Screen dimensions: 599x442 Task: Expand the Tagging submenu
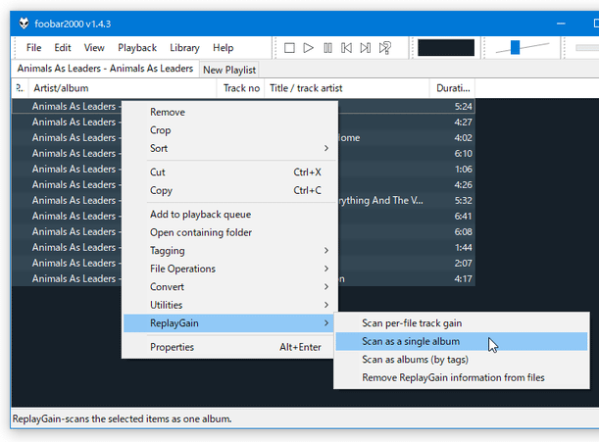tap(230, 251)
